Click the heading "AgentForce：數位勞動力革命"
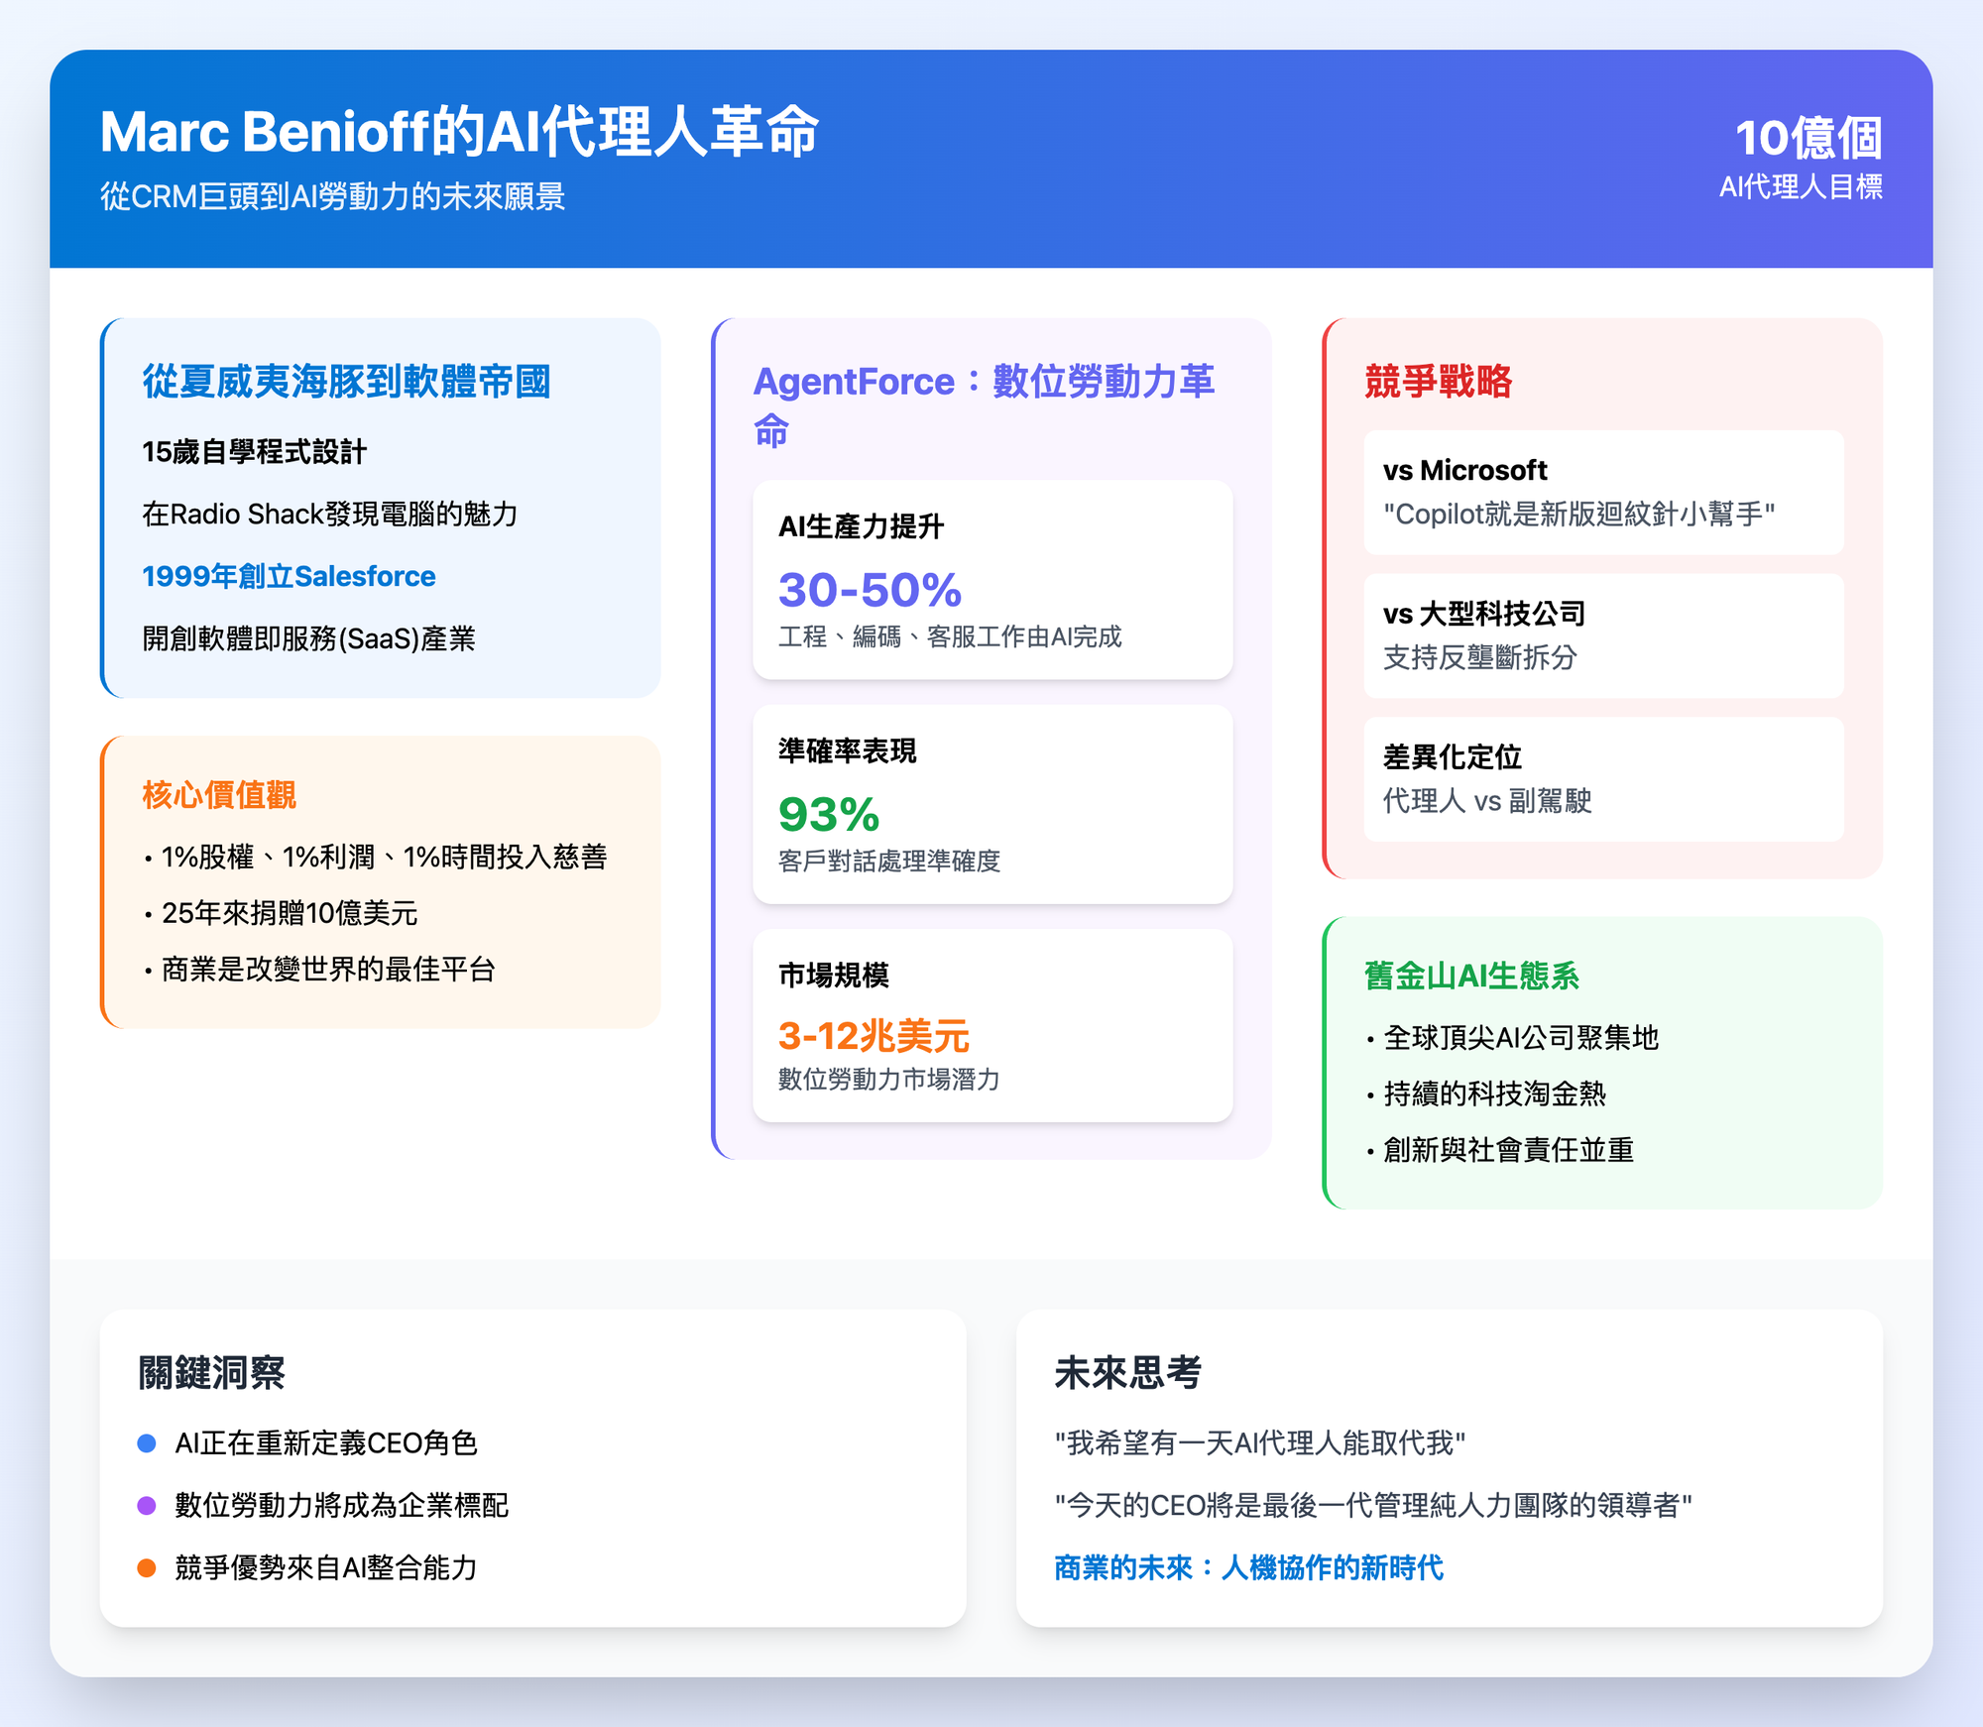This screenshot has height=1727, width=1983. point(984,405)
